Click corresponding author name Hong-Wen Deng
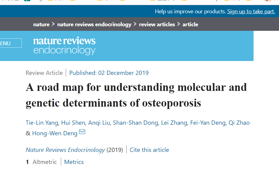This screenshot has height=183, width=279. pos(55,133)
